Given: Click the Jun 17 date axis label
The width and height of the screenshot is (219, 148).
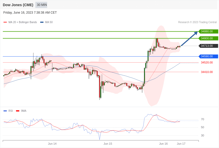Looking at the screenshot, I should tap(181, 144).
